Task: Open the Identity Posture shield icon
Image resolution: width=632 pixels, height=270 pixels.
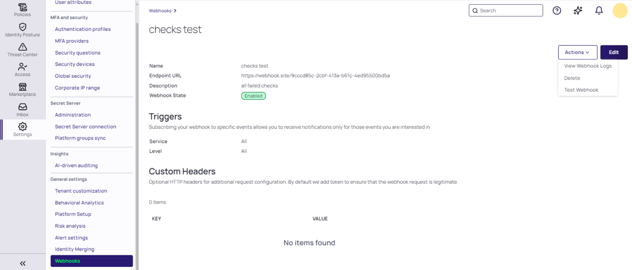Action: [x=23, y=27]
